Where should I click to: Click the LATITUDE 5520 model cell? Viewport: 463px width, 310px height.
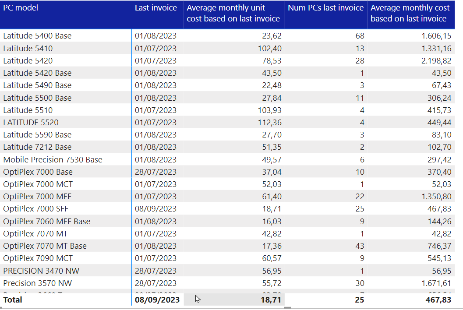(x=31, y=123)
